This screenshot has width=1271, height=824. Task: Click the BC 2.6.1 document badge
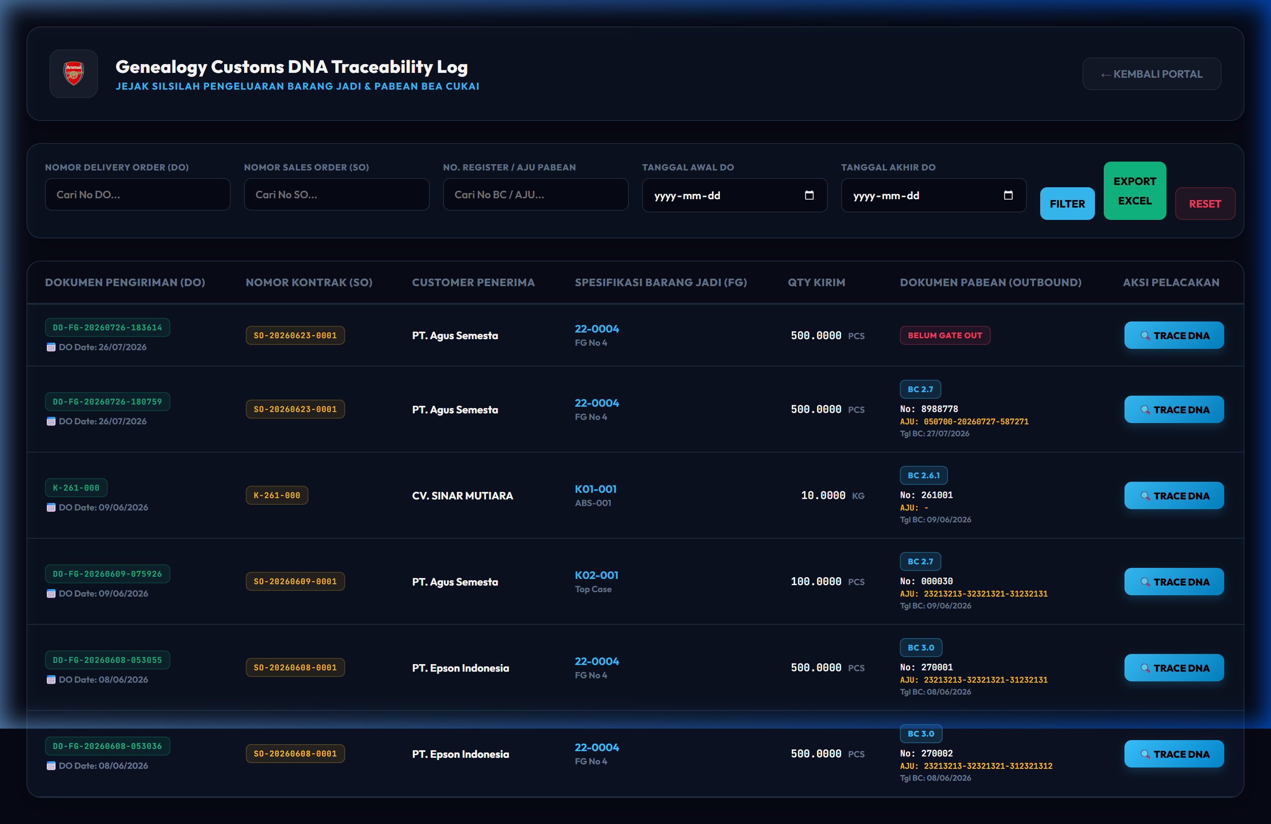pyautogui.click(x=923, y=476)
